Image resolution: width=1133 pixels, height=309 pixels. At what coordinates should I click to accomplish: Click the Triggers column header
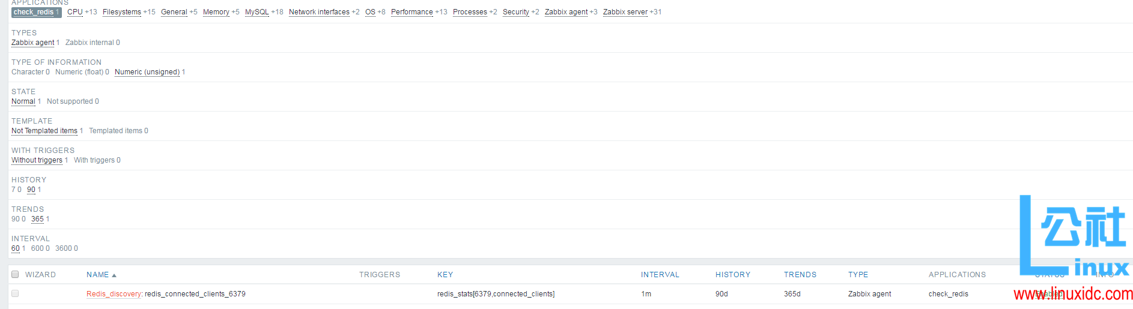click(380, 275)
